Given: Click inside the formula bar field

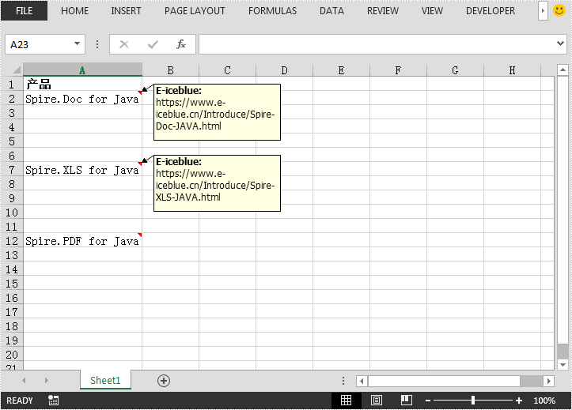Looking at the screenshot, I should 376,44.
